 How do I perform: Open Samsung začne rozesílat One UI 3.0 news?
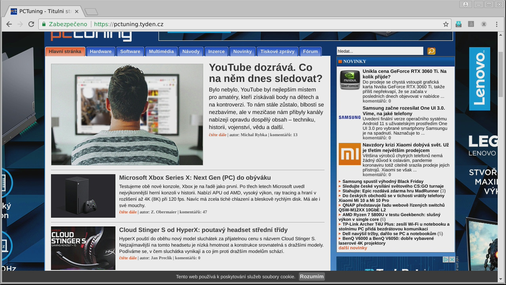click(x=404, y=111)
